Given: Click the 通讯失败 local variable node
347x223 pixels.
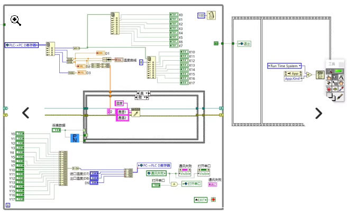Looking at the screenshot, I should tap(156, 173).
